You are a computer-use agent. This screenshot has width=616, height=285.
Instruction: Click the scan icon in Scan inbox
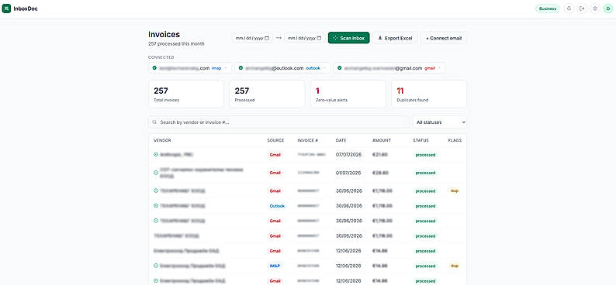[335, 38]
